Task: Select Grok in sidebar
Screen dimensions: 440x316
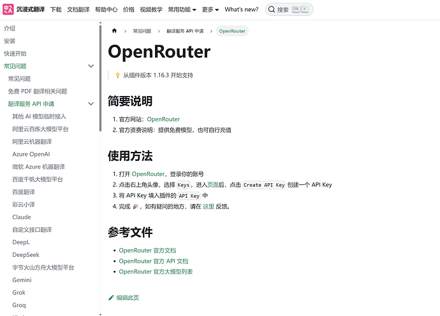Action: [18, 292]
